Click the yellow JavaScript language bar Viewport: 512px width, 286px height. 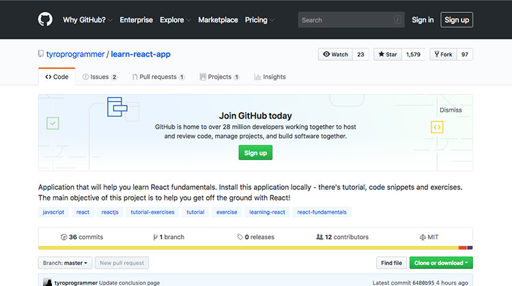(246, 247)
